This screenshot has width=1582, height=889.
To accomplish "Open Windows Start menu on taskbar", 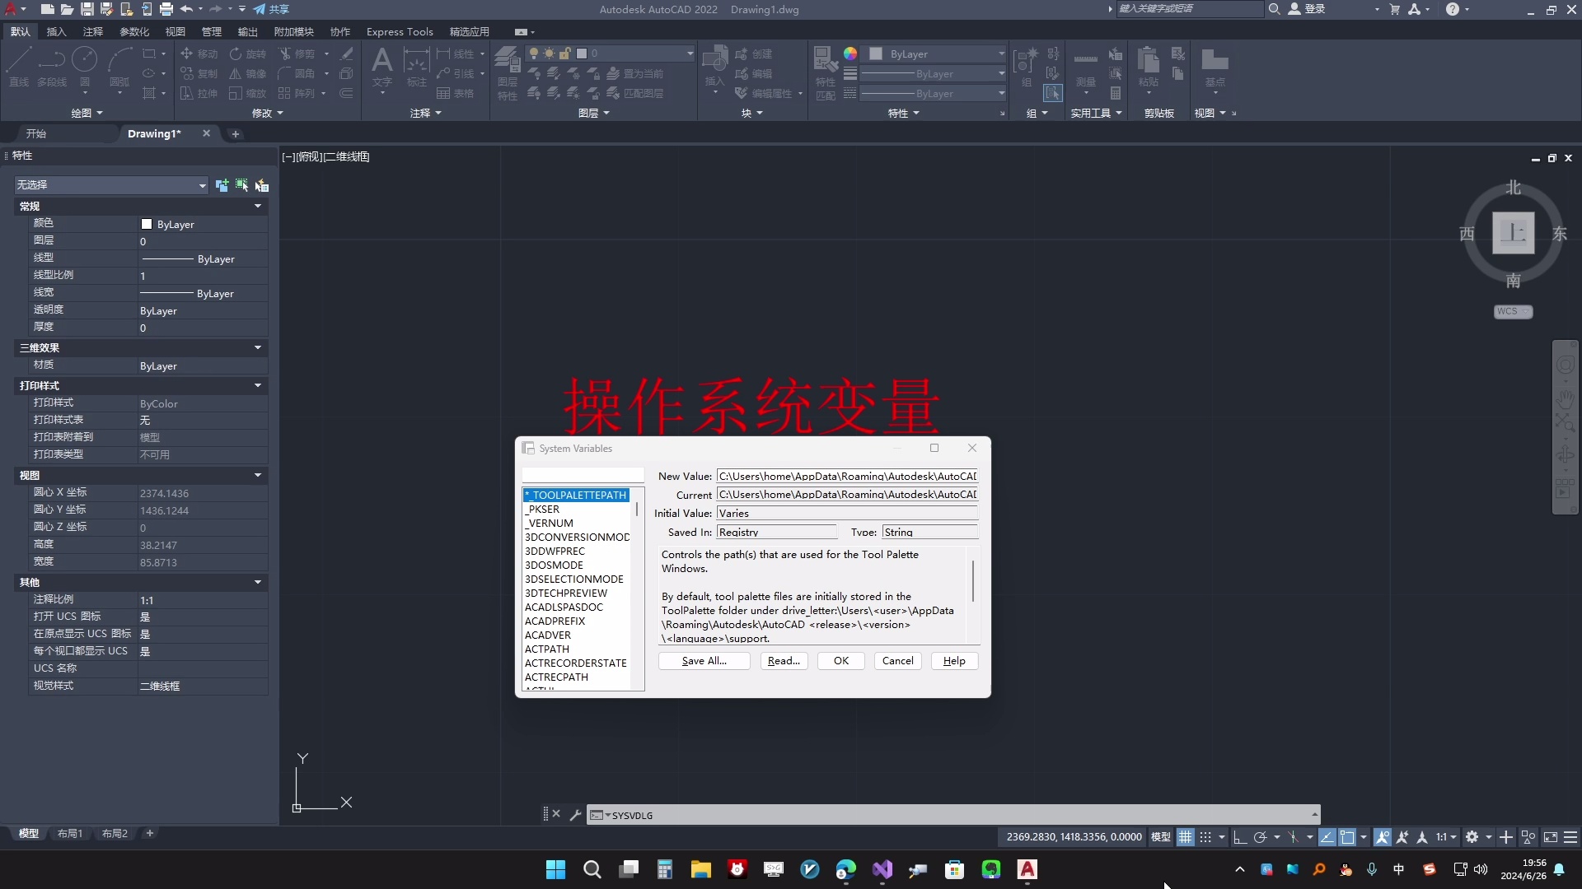I will pyautogui.click(x=556, y=869).
